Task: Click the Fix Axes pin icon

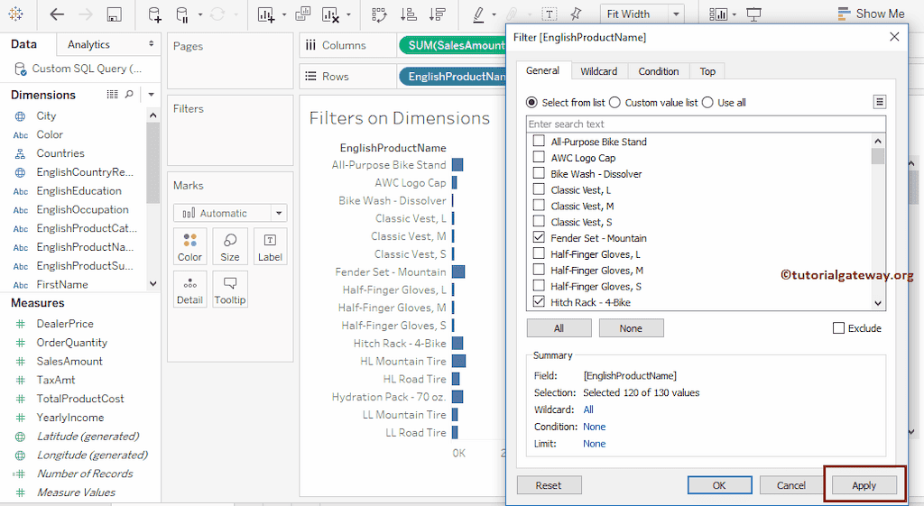Action: coord(576,14)
